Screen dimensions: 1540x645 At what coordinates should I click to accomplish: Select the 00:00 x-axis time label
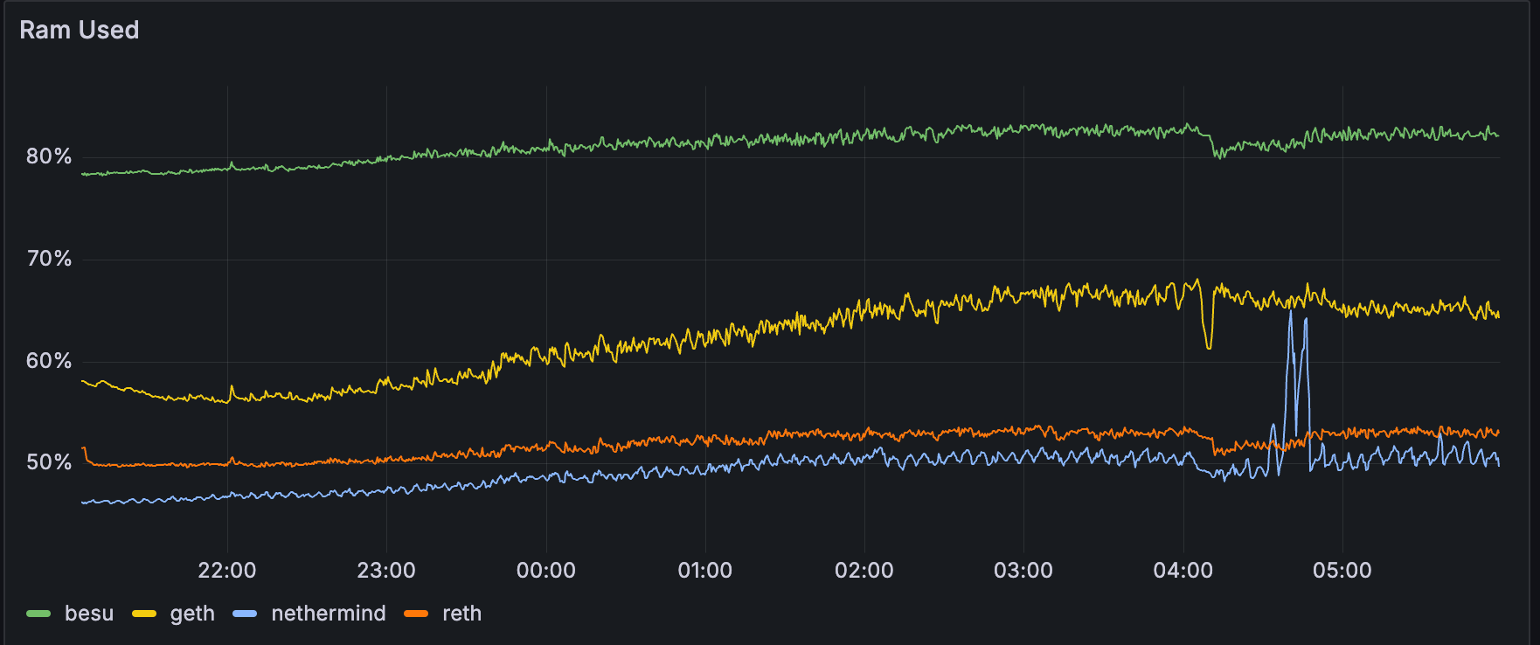click(x=546, y=571)
